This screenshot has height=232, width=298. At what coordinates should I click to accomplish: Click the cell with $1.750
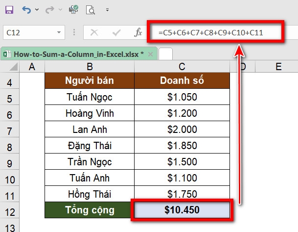pyautogui.click(x=182, y=194)
